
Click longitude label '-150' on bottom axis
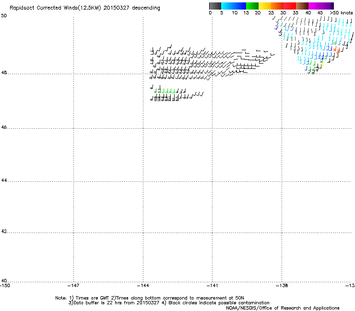(x=5, y=286)
